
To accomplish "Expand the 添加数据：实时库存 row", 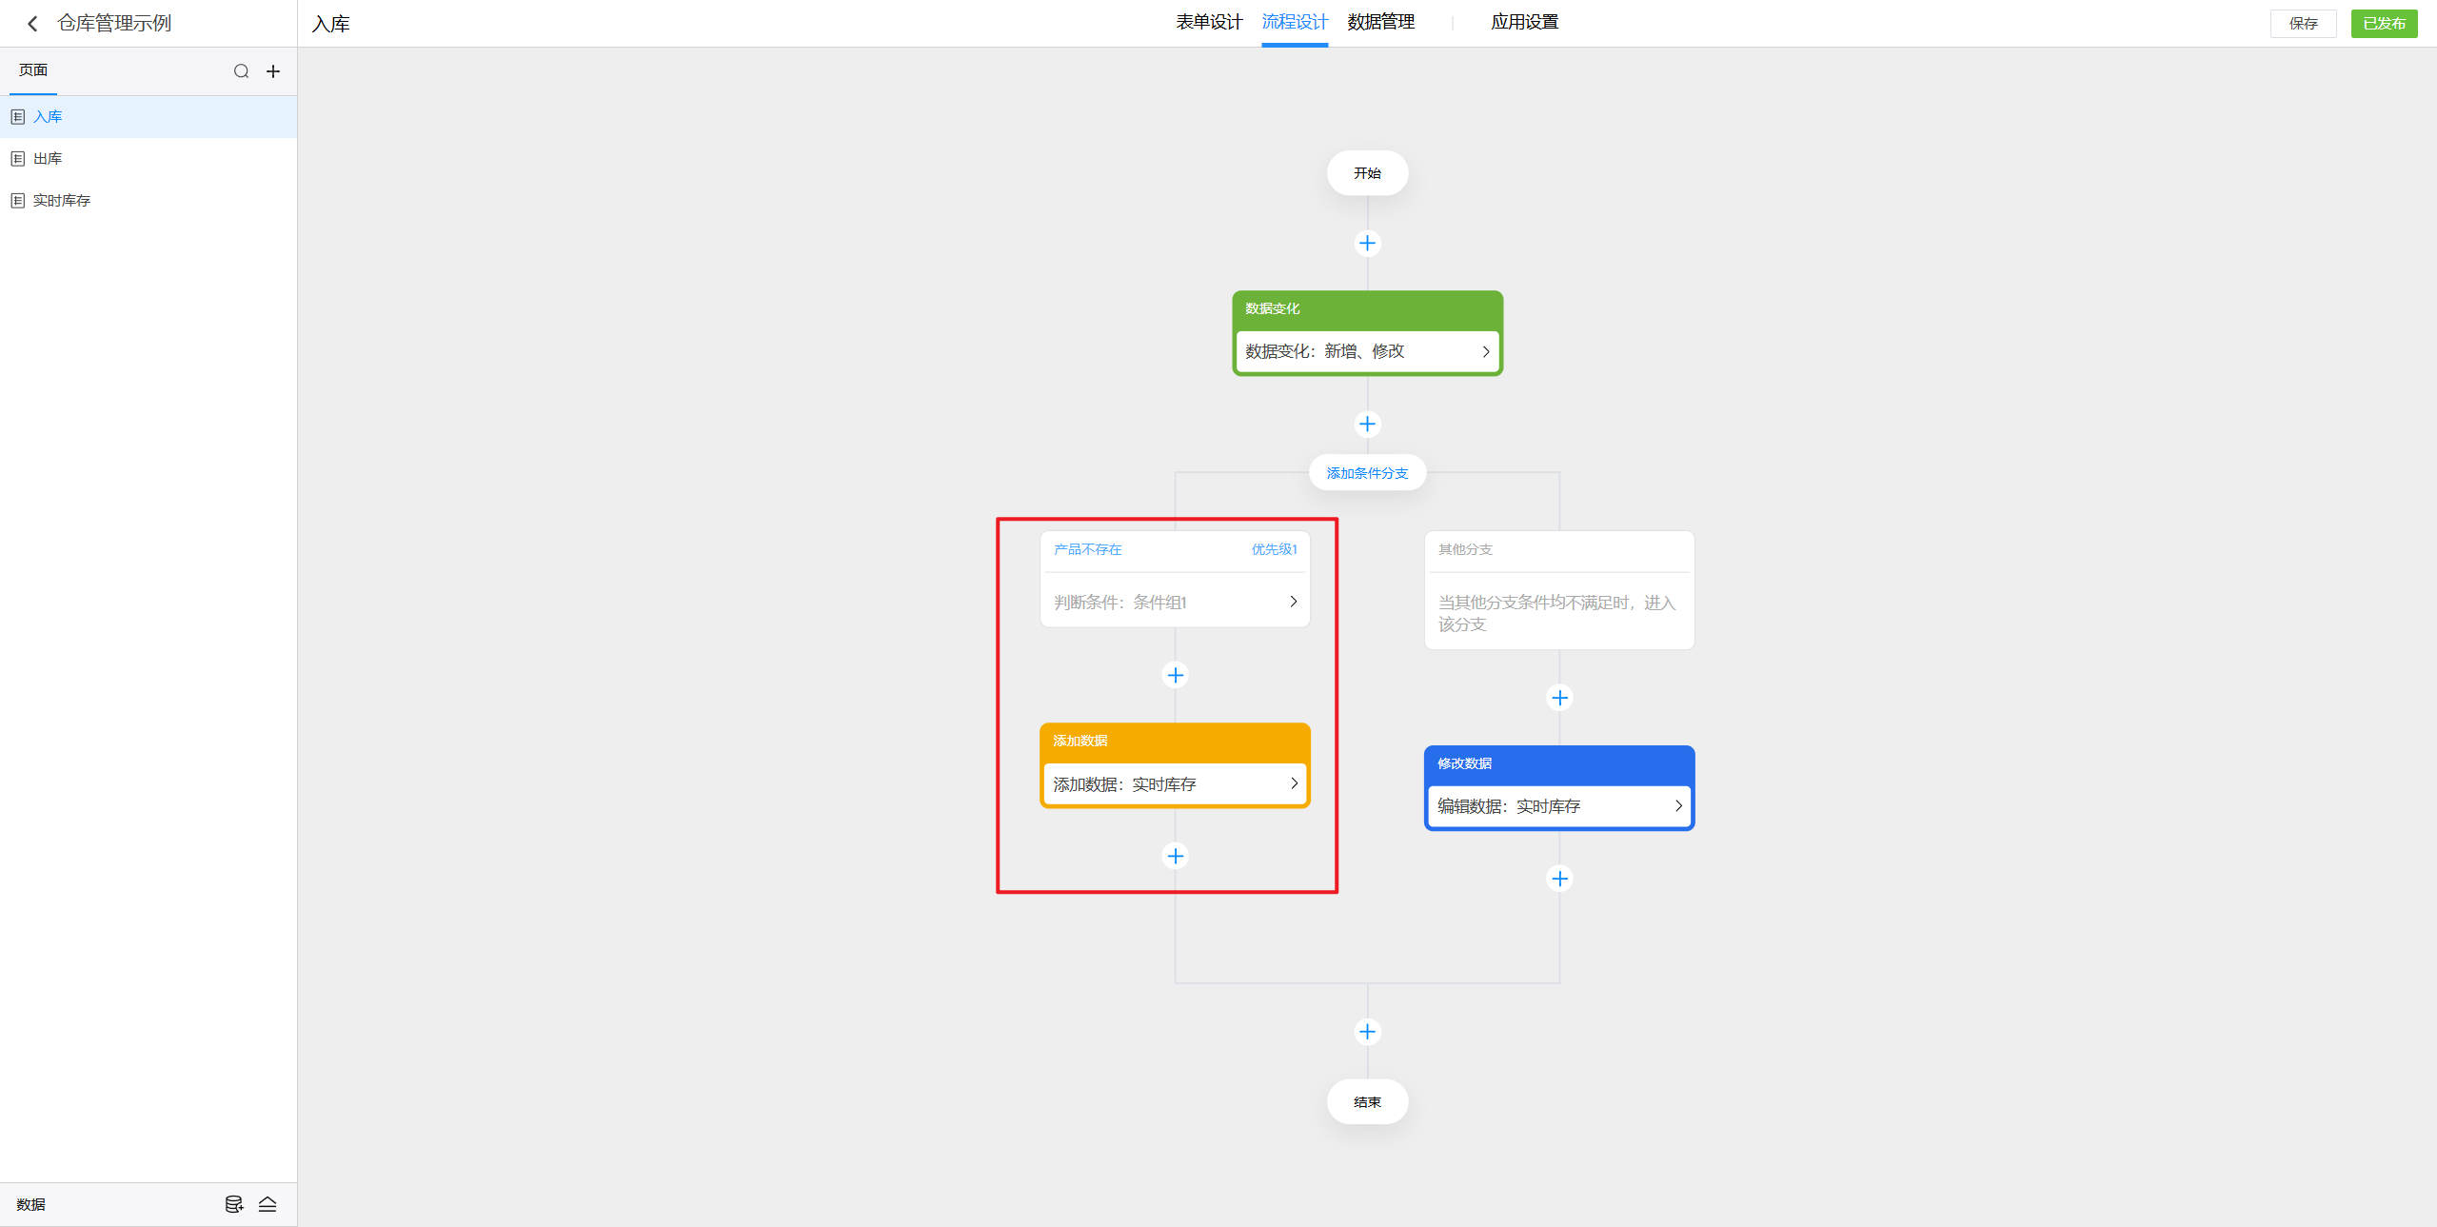I will click(1293, 783).
